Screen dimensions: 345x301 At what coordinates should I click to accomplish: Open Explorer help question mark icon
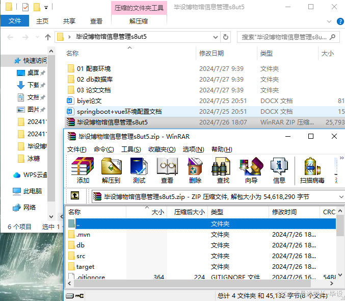(340, 21)
